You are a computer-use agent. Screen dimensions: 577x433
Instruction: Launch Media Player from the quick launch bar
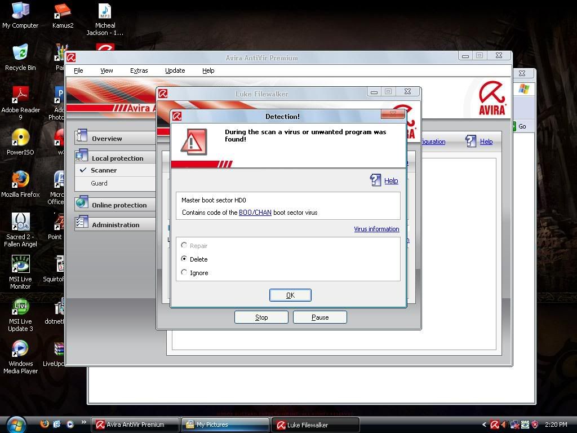(x=69, y=424)
